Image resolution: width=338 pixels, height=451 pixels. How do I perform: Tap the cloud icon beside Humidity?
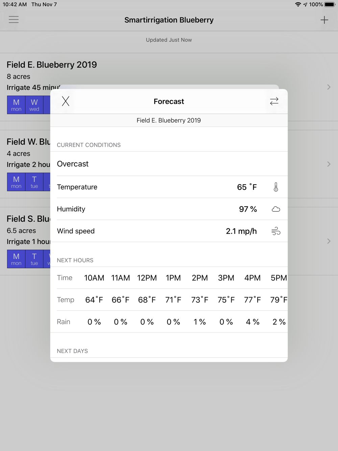pos(276,209)
